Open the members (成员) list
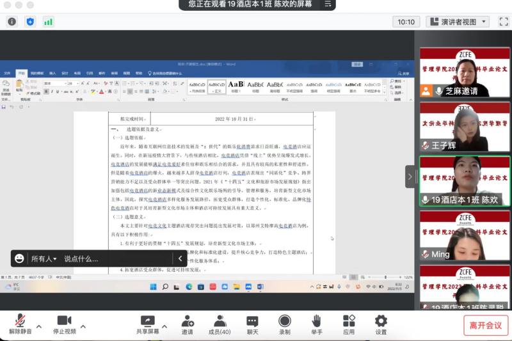This screenshot has width=512, height=341. [220, 324]
